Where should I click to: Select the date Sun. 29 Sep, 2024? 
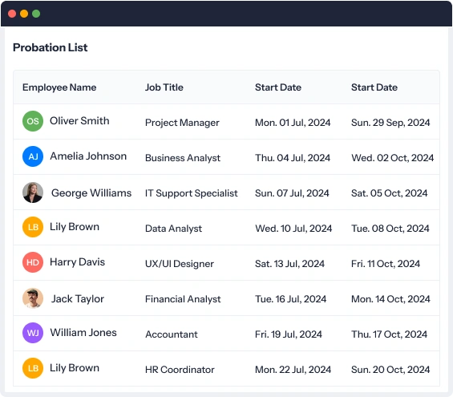click(x=390, y=123)
